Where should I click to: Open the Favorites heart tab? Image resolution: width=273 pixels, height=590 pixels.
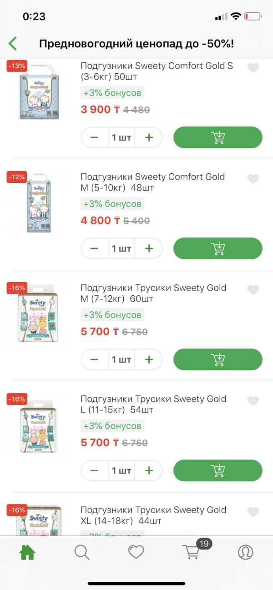click(136, 552)
